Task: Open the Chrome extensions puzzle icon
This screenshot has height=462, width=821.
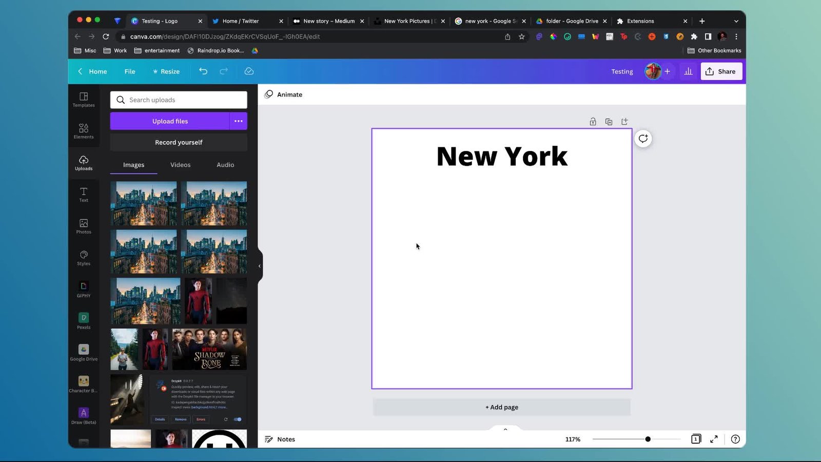Action: coord(694,36)
